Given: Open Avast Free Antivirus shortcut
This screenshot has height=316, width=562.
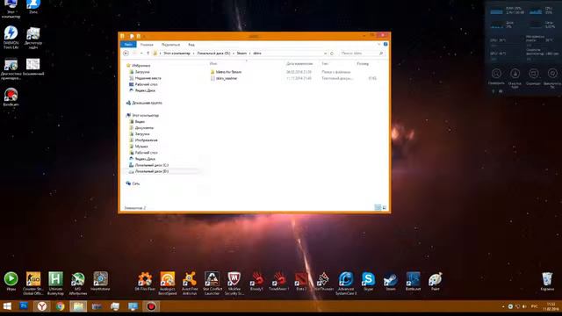Looking at the screenshot, I should 190,283.
